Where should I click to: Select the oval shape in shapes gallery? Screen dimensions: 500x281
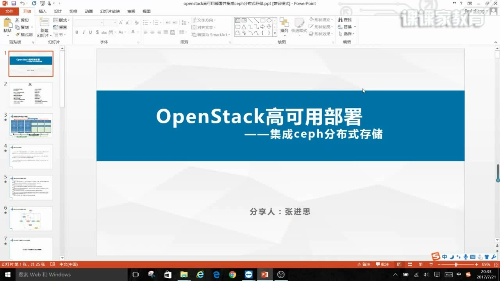click(x=269, y=20)
